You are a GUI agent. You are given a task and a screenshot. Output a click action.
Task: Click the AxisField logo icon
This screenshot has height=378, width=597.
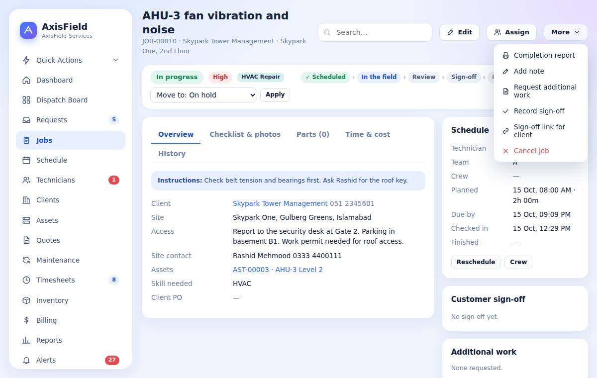point(28,30)
